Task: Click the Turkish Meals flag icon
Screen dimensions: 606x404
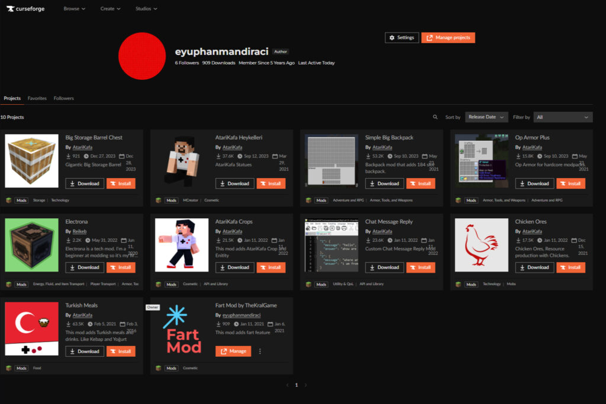Action: coord(31,329)
